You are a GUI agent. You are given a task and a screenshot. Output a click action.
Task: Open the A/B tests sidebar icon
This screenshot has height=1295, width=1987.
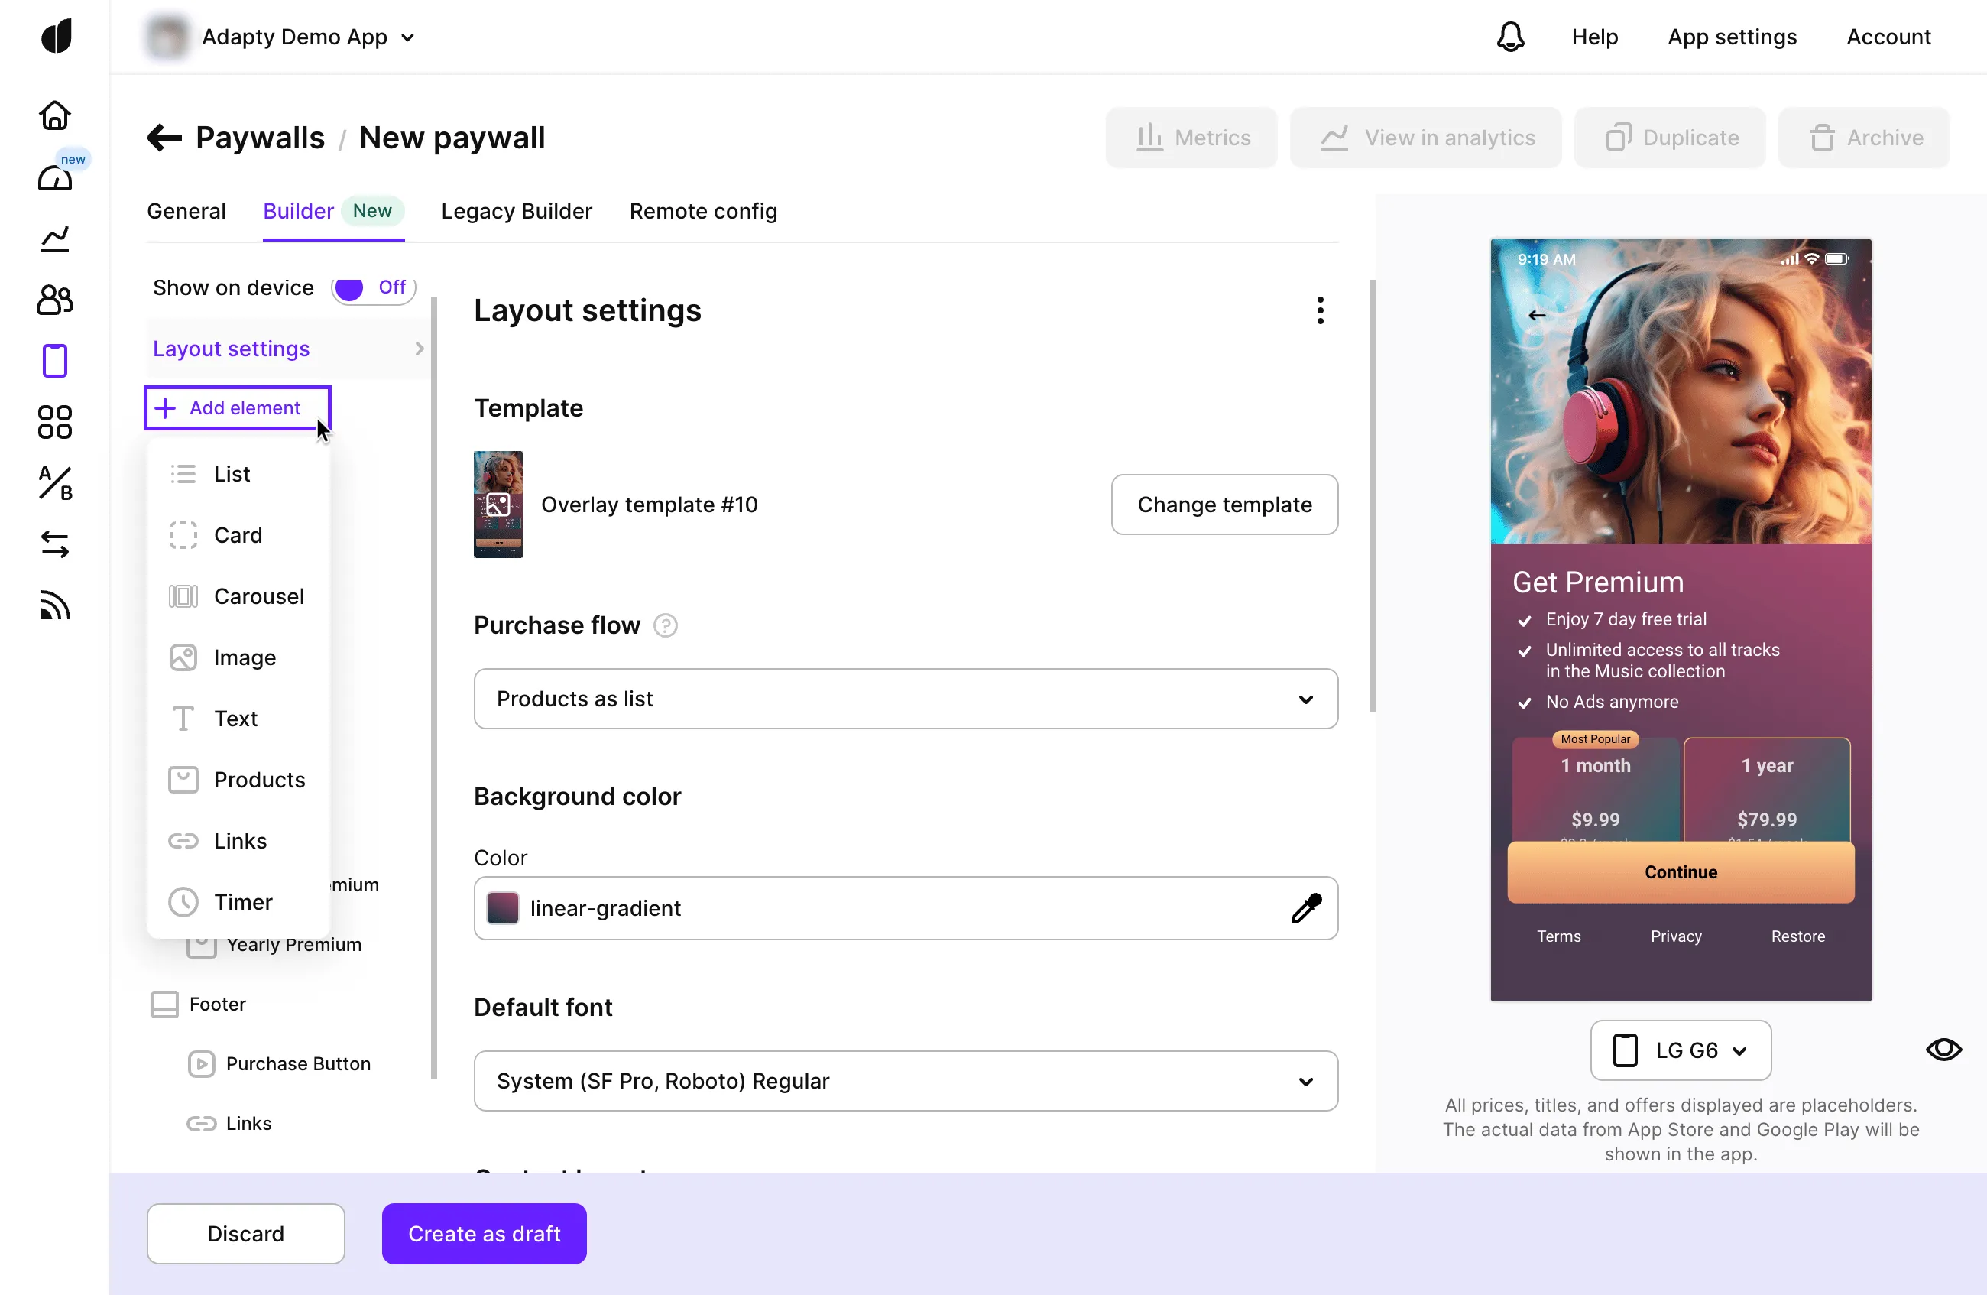tap(55, 483)
